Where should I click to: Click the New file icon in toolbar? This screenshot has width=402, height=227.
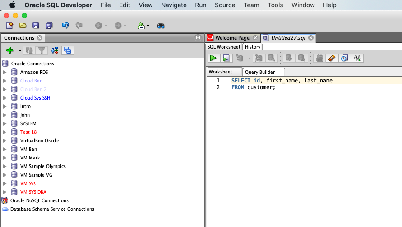(x=9, y=26)
